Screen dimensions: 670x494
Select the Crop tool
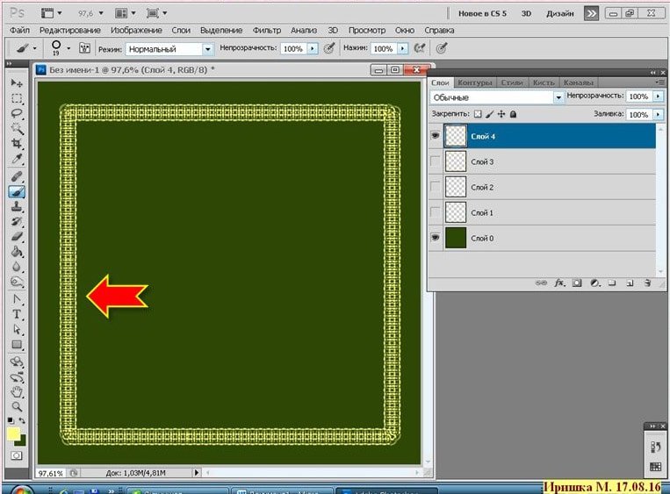pyautogui.click(x=17, y=143)
